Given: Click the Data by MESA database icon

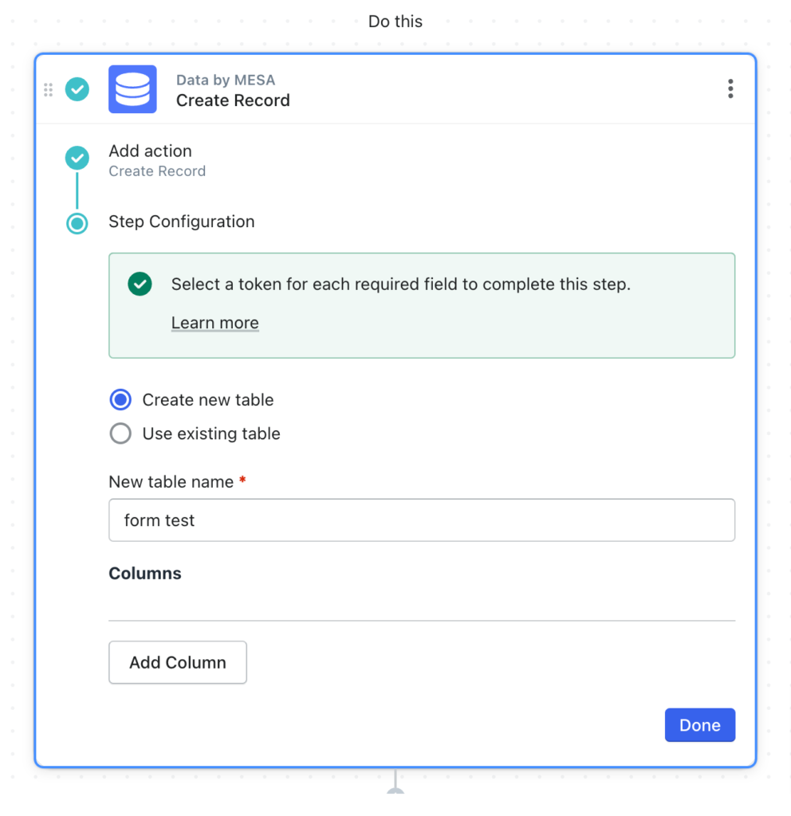Looking at the screenshot, I should pos(132,89).
